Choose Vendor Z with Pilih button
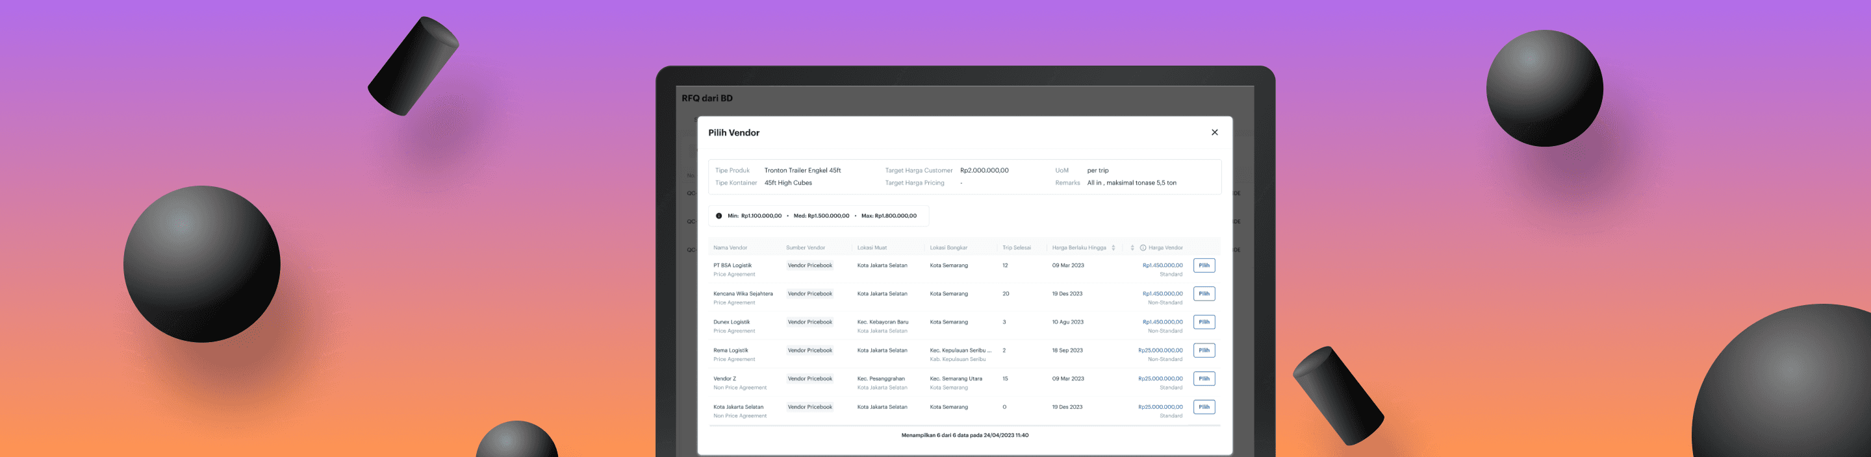 (1204, 378)
